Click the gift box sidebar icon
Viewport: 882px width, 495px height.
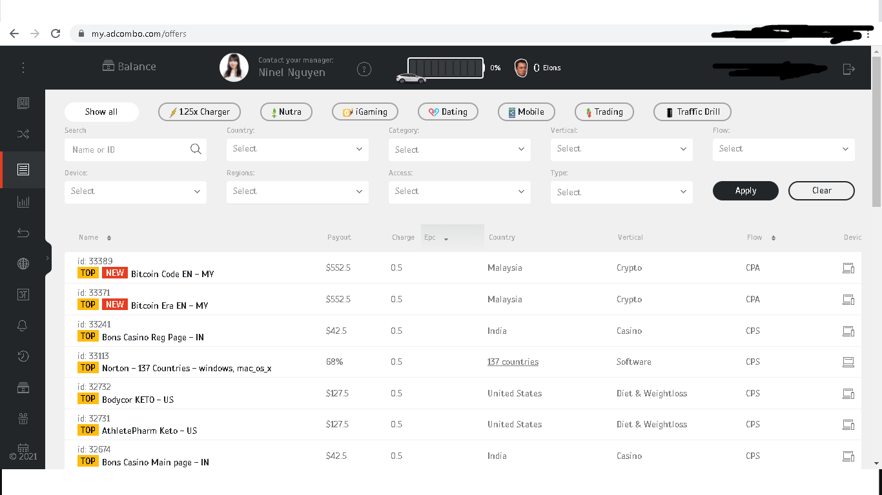coord(23,419)
